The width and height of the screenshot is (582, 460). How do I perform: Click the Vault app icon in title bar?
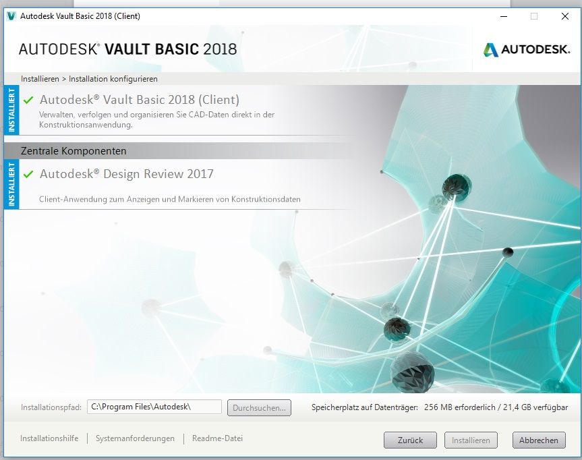(x=11, y=16)
